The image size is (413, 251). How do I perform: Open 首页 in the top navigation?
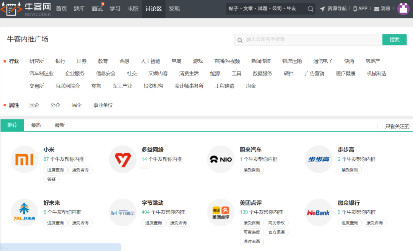pyautogui.click(x=61, y=9)
